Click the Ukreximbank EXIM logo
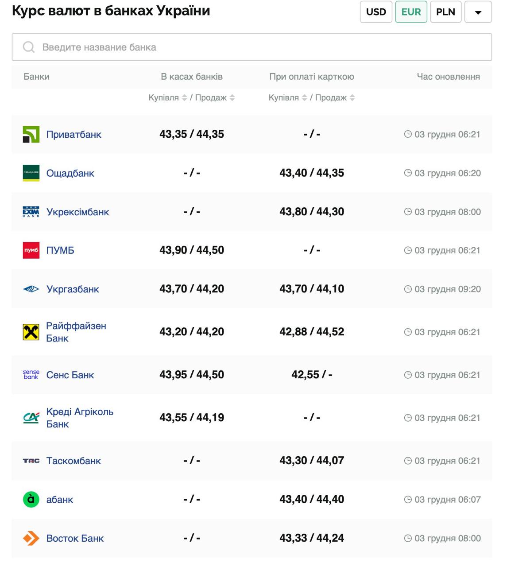The image size is (507, 567). click(x=31, y=212)
